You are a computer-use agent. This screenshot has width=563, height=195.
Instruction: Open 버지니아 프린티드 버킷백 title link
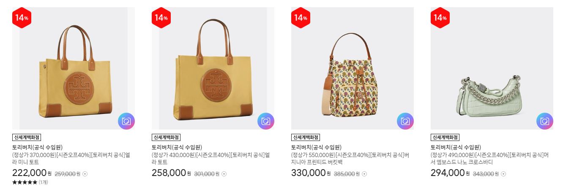click(350, 158)
